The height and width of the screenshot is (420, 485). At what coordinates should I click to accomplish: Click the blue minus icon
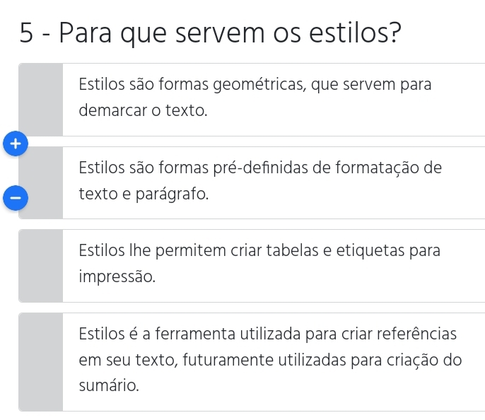point(15,198)
